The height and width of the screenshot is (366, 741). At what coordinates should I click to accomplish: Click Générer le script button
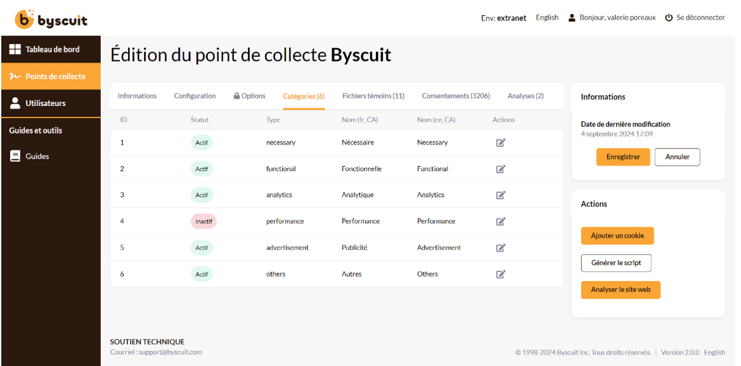[x=616, y=263]
